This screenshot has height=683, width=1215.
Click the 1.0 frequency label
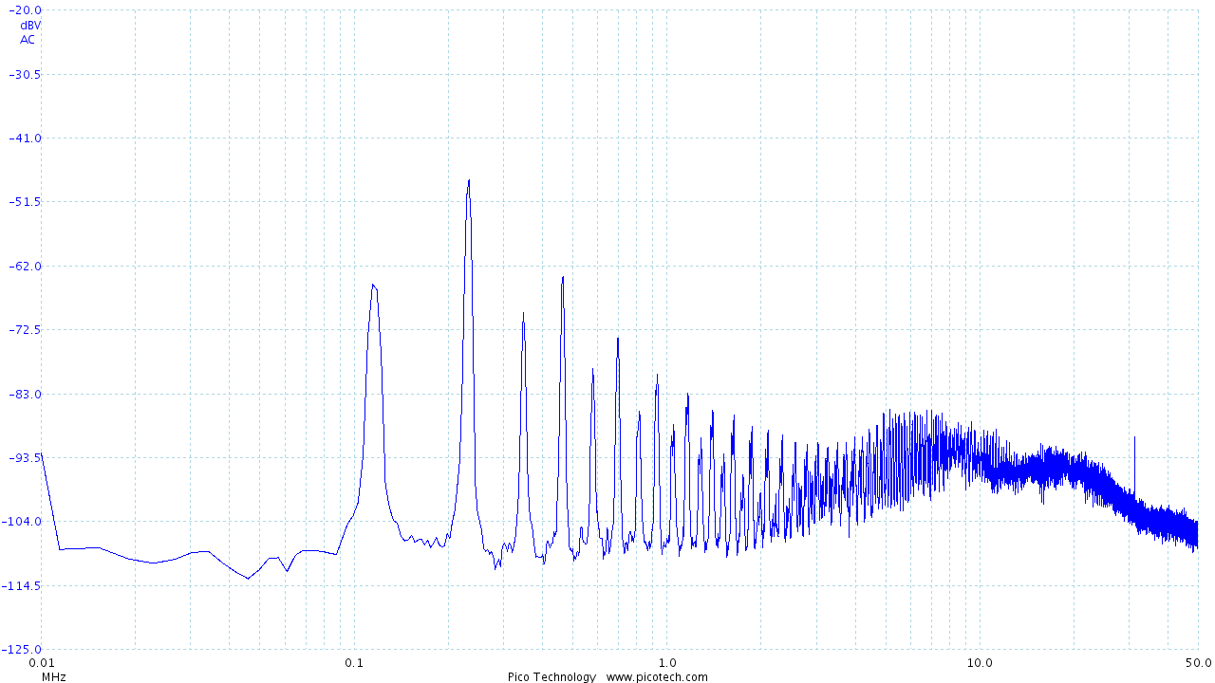pyautogui.click(x=667, y=661)
